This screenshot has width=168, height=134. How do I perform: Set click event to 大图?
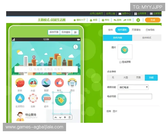coord(125,78)
